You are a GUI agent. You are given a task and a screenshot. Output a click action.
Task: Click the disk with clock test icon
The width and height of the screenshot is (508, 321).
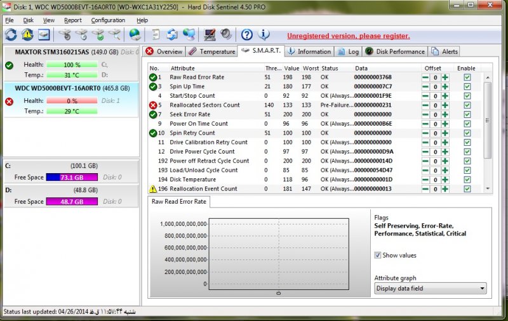(82, 34)
